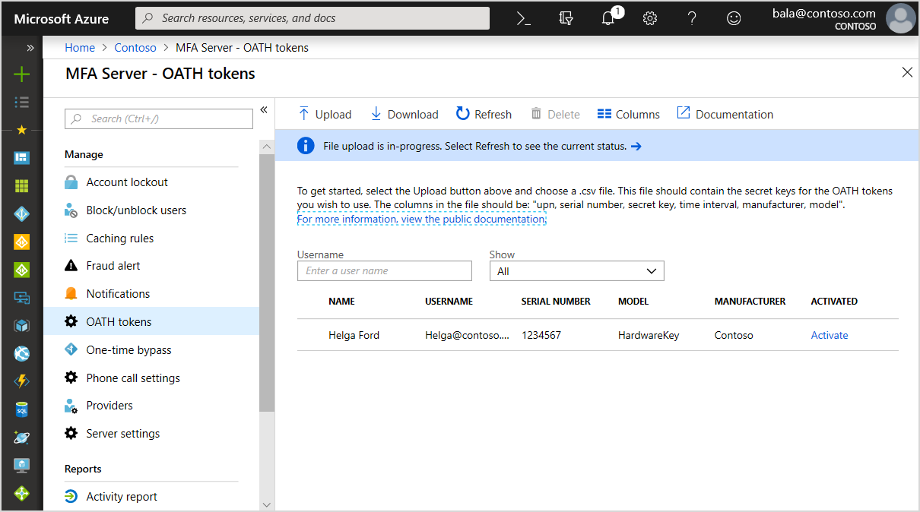Click the feedback smiley icon

[x=734, y=18]
